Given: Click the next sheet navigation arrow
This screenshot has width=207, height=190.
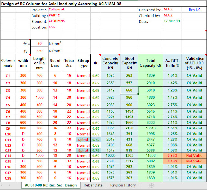Looking at the screenshot, I should pos(9,185).
